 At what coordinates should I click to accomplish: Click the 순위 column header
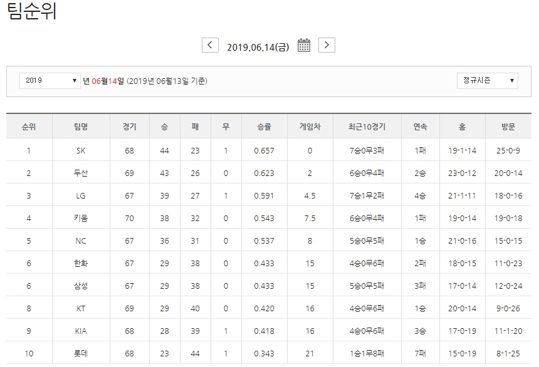tap(29, 127)
